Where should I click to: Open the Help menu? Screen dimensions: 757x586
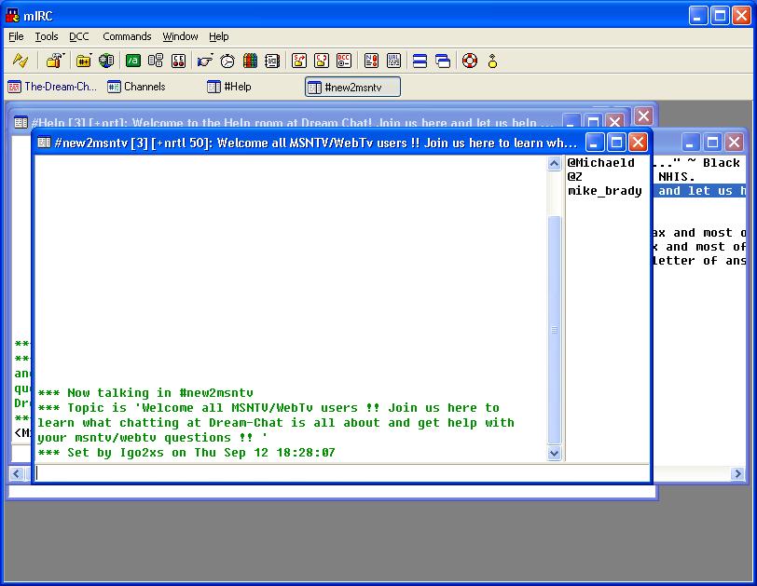click(219, 36)
